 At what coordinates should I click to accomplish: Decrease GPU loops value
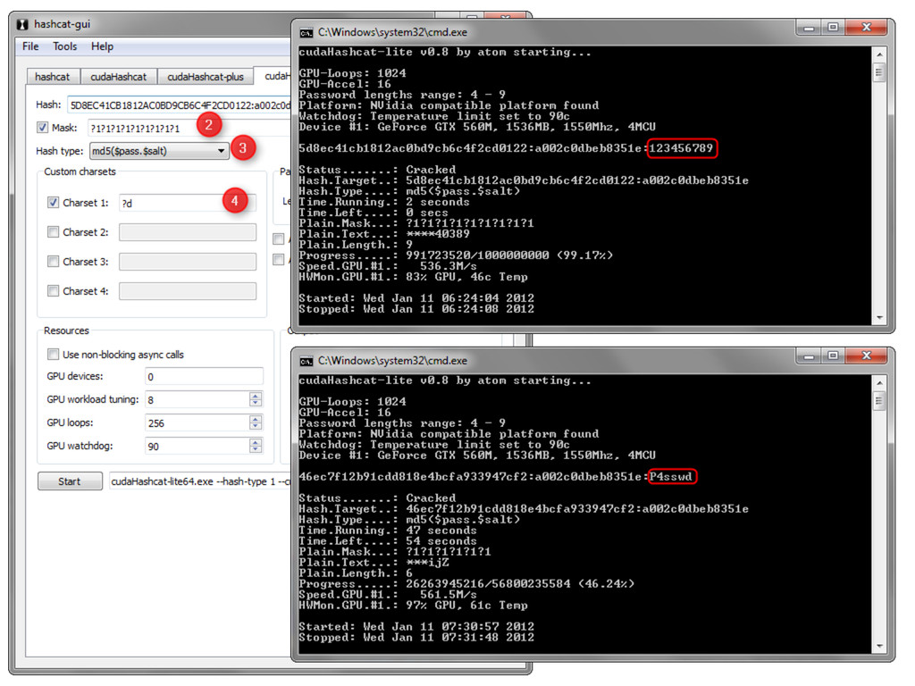[256, 426]
